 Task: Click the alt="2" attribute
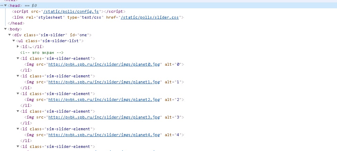(x=173, y=100)
